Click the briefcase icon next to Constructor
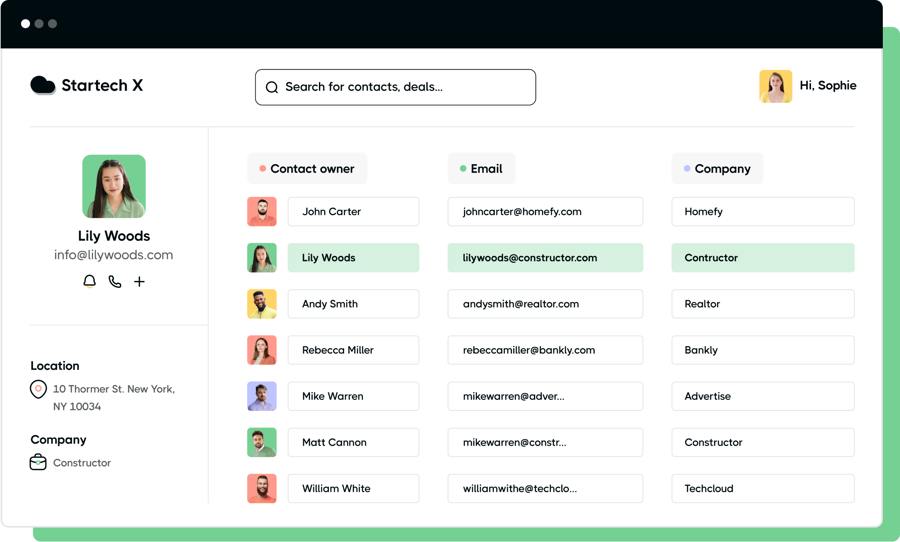The height and width of the screenshot is (542, 900). click(x=38, y=462)
